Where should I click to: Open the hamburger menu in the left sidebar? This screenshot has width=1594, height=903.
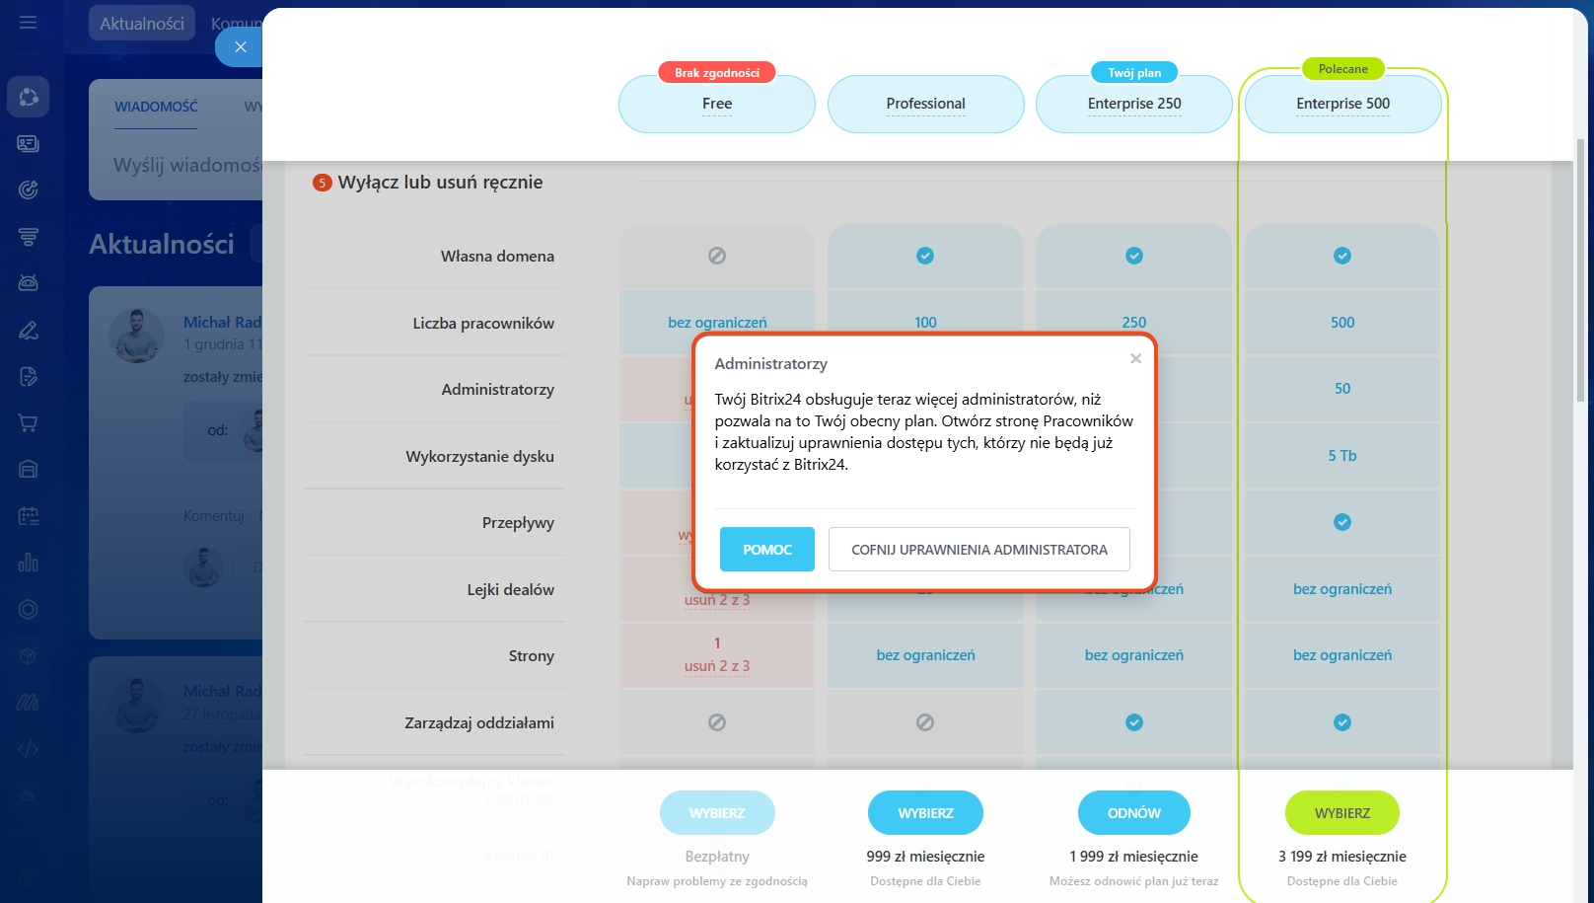tap(28, 22)
